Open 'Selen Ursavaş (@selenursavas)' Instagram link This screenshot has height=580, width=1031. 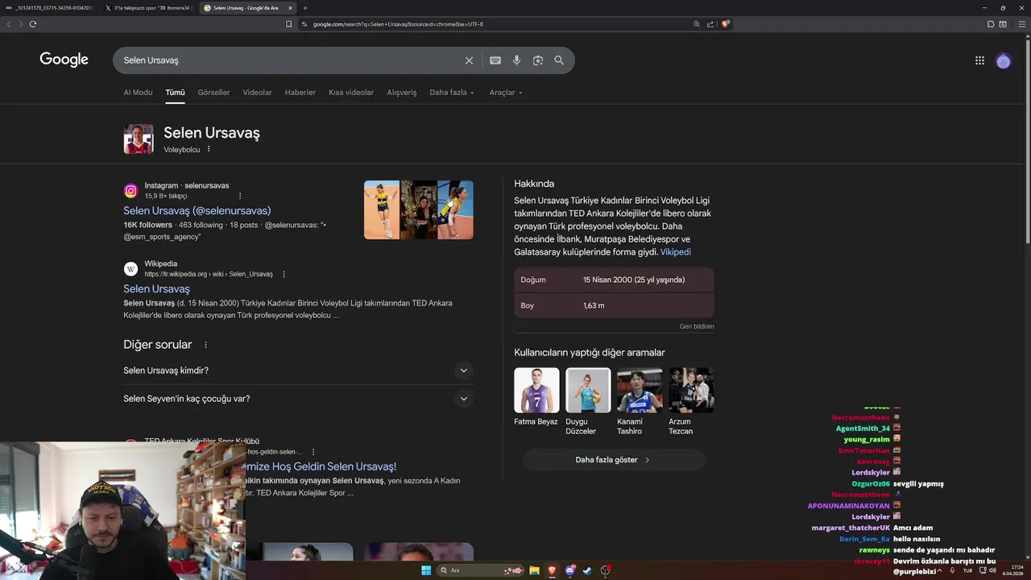[197, 210]
